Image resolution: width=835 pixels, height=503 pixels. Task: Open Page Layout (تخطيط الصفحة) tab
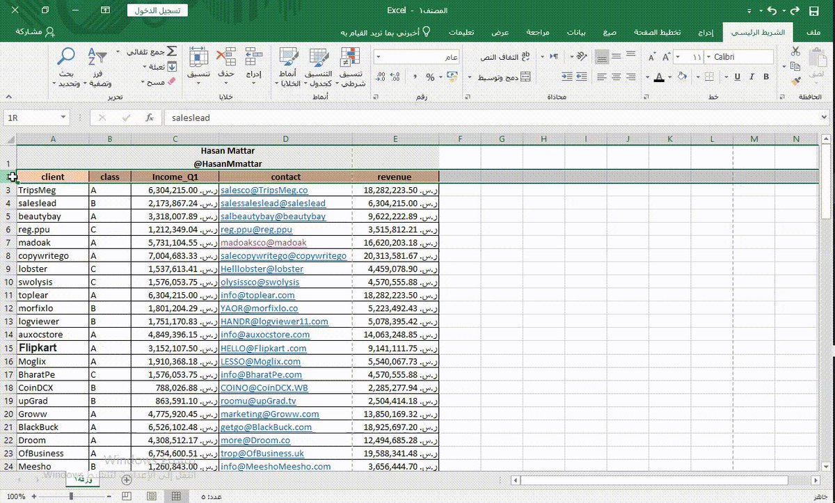(x=656, y=32)
